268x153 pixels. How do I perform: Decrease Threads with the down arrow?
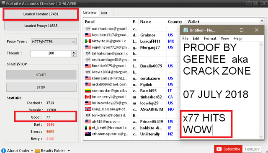tap(74, 55)
